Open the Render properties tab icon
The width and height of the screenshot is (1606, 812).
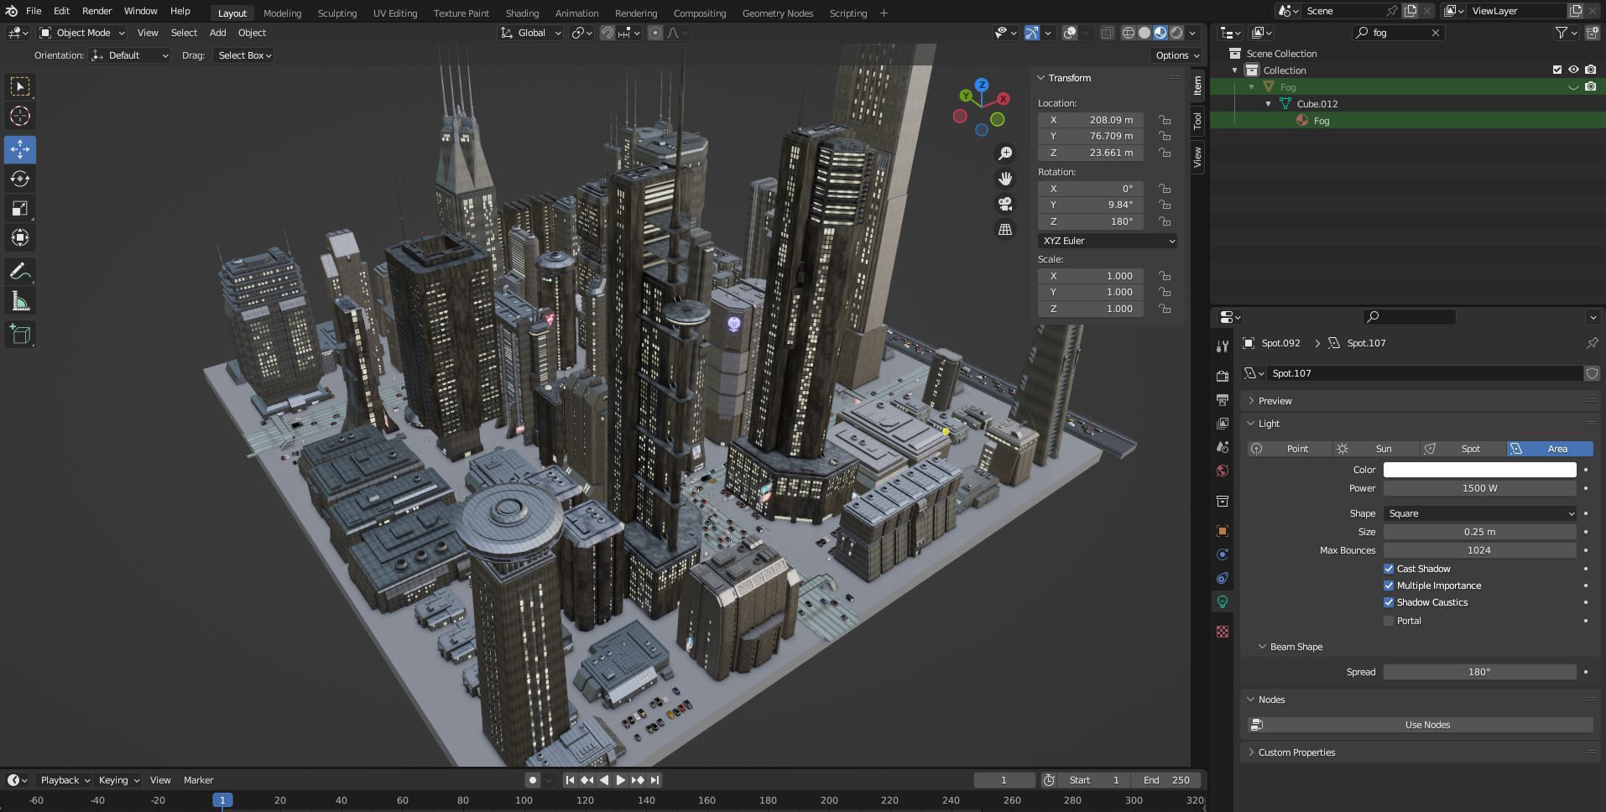tap(1223, 376)
